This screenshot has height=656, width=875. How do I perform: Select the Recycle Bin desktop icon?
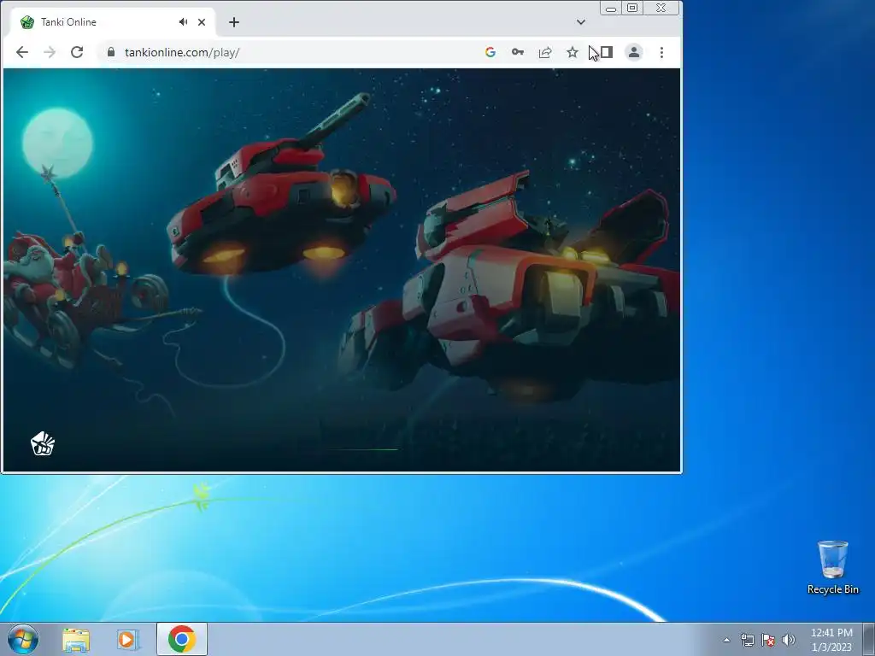coord(832,567)
